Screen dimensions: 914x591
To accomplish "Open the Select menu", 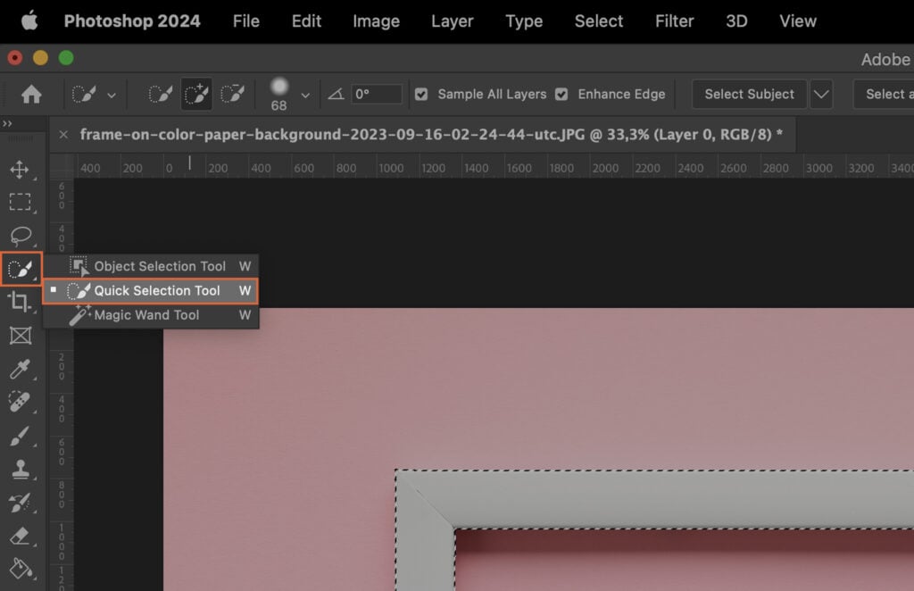I will (597, 21).
